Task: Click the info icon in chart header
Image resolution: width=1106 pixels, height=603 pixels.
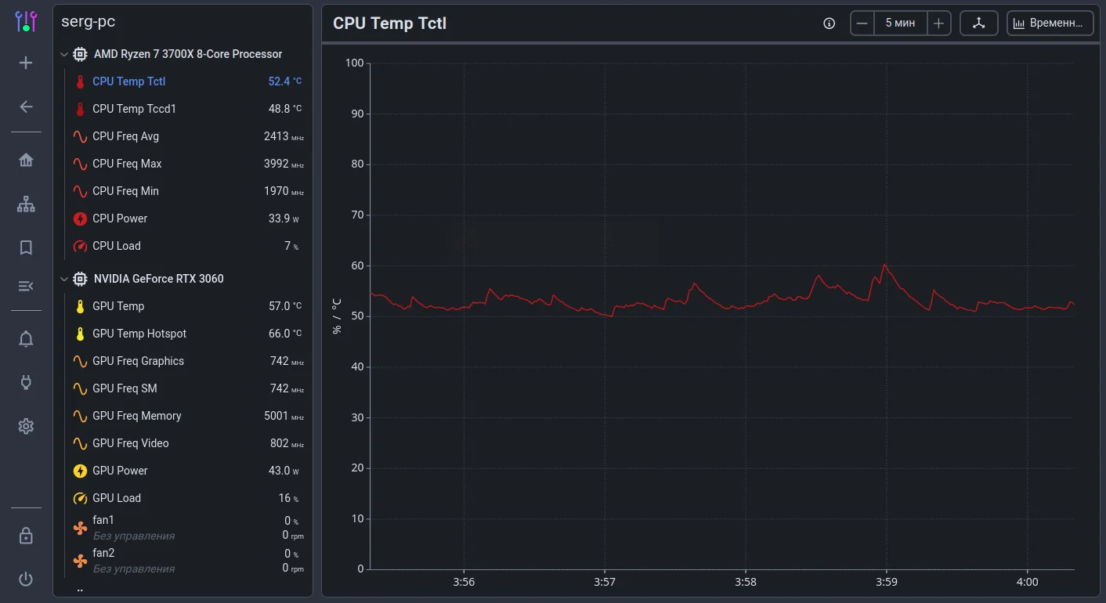Action: pyautogui.click(x=829, y=23)
